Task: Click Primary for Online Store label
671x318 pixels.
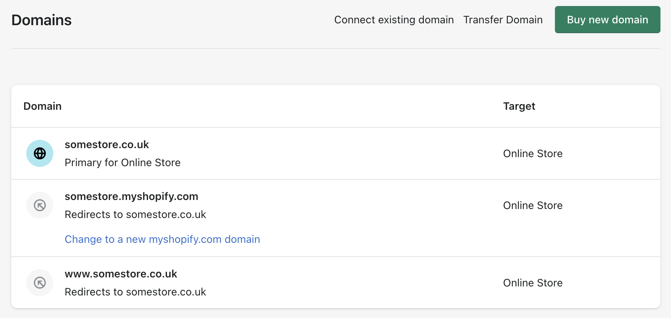Action: 122,162
